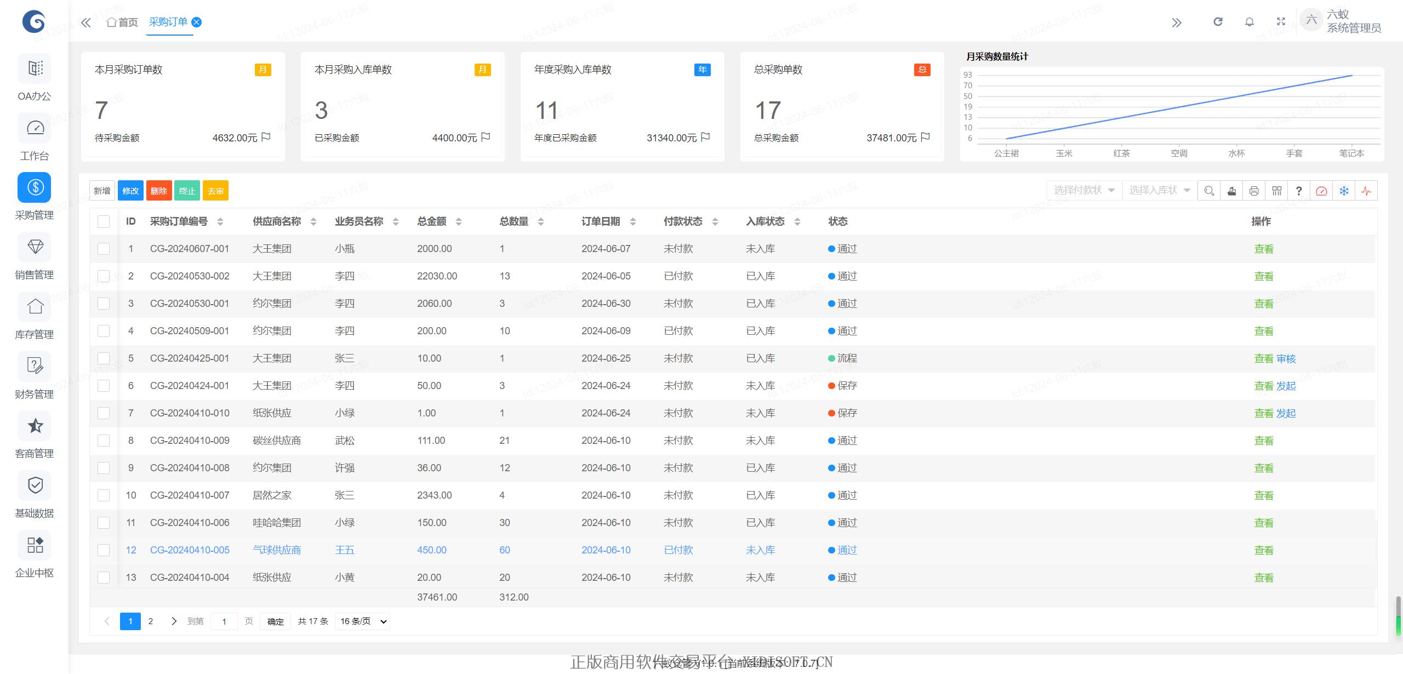Click the double right arrows tab scroller
Viewport: 1403px width, 674px height.
point(1177,22)
